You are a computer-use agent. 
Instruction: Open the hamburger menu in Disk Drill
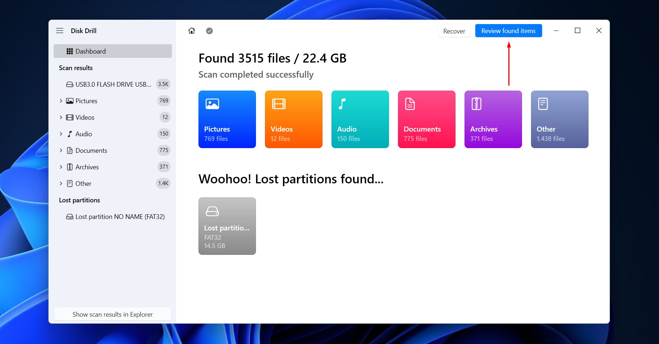(x=60, y=31)
